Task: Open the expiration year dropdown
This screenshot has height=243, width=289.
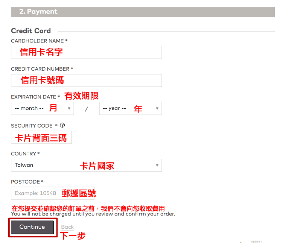Action: 130,108
